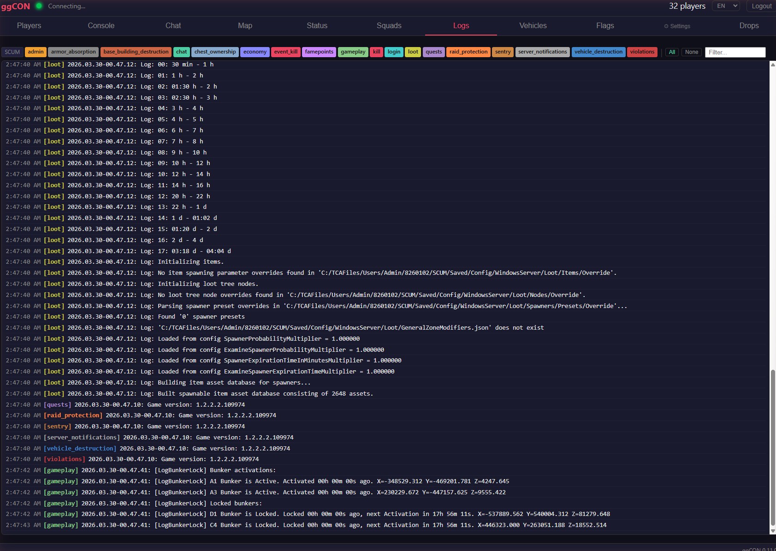Click the [server_notifications] Game version log line
The width and height of the screenshot is (776, 551).
tap(385, 438)
